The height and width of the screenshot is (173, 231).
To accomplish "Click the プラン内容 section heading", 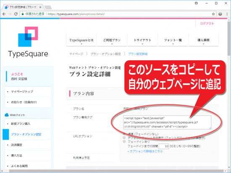I will (x=84, y=94).
